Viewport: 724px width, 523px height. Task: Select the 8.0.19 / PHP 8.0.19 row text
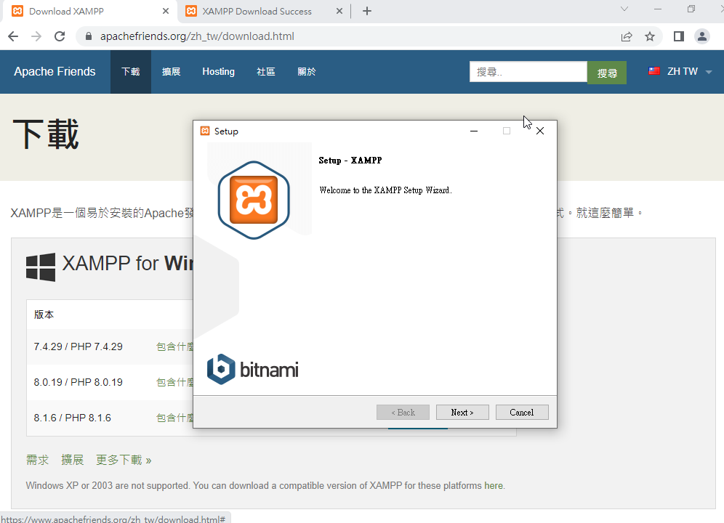[78, 382]
